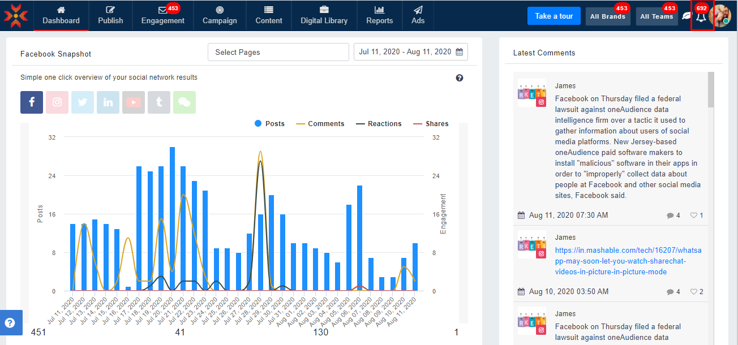The width and height of the screenshot is (738, 345).
Task: Switch to the YouTube network icon
Action: click(134, 102)
